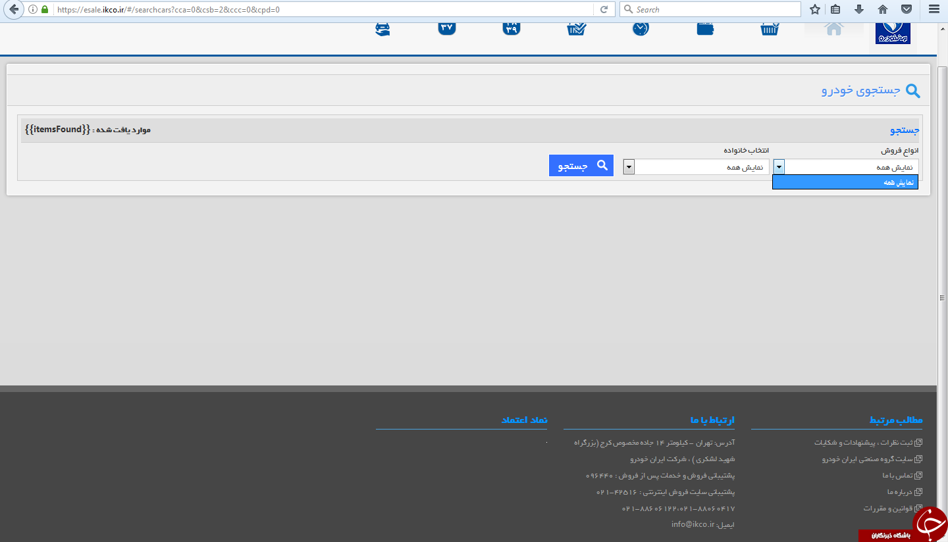
Task: Open the wallet icon in site nav
Action: point(706,29)
